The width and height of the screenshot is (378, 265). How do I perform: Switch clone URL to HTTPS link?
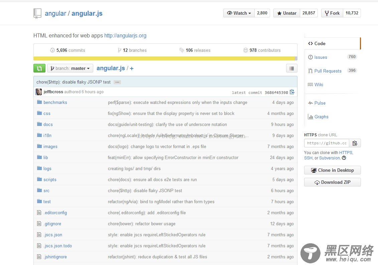[346, 153]
